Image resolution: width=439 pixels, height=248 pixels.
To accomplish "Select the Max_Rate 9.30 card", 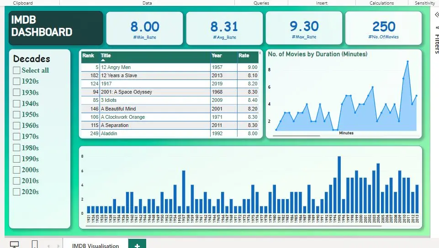I will (304, 28).
